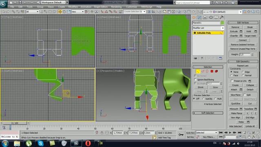Click the Pin Stack icon under modifier stack

(195, 58)
